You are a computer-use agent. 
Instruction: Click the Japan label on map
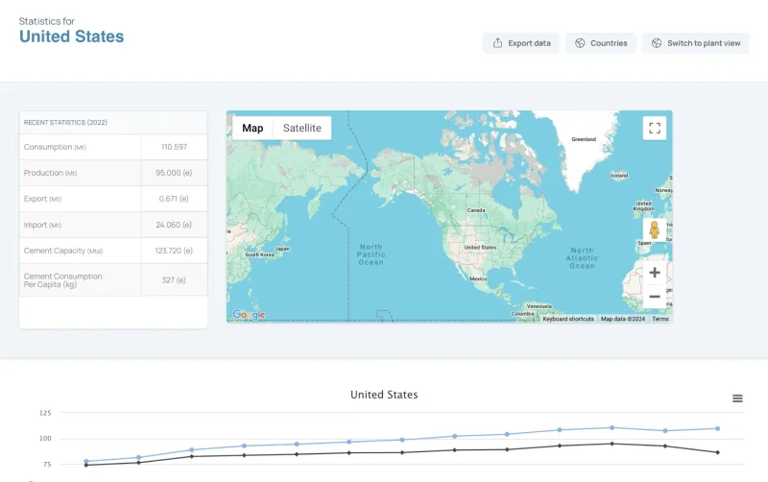pos(282,249)
